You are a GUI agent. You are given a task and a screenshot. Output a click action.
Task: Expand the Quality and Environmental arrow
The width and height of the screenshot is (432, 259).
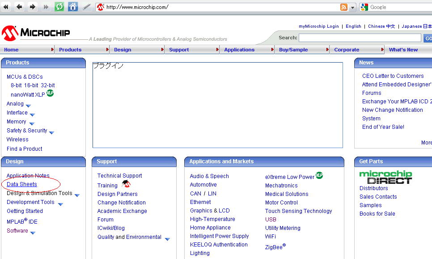point(167,239)
